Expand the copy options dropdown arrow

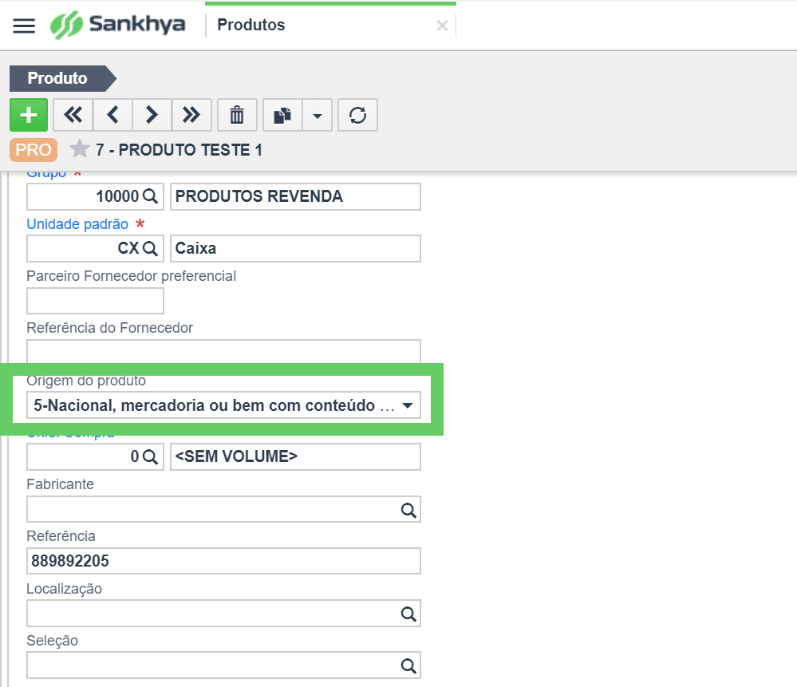pos(317,116)
